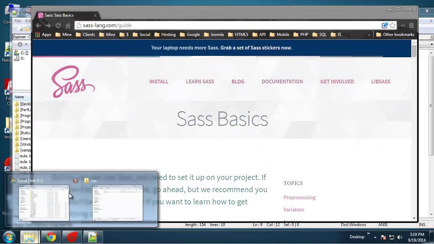Click the address bar showing sass-lang.com/guide
The height and width of the screenshot is (244, 434).
(x=227, y=25)
